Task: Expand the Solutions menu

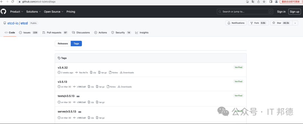Action: [x=34, y=11]
